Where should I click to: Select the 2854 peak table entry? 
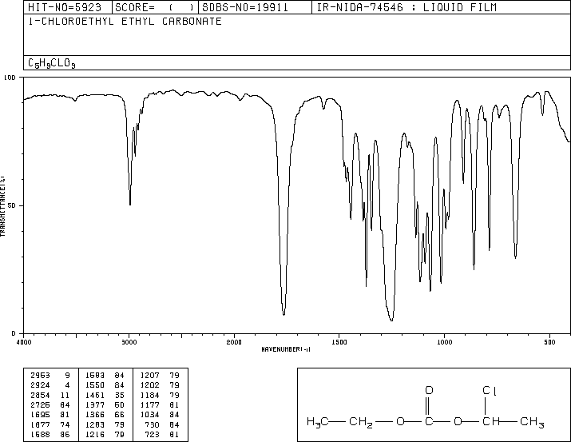[x=40, y=395]
